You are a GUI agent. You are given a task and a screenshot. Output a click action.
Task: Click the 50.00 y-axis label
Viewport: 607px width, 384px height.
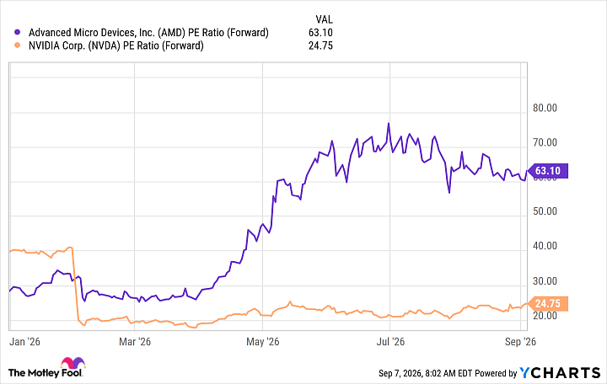(x=545, y=211)
